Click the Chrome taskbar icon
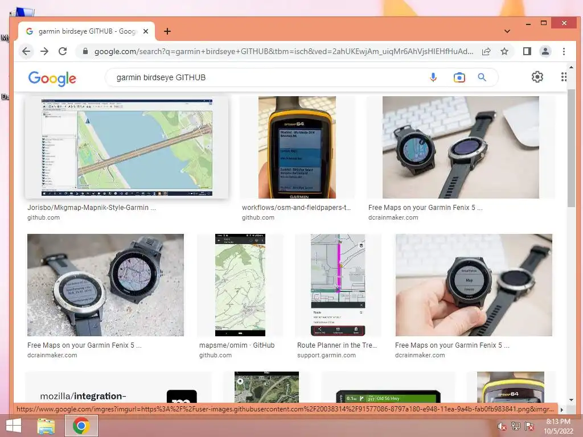This screenshot has width=583, height=437. click(x=81, y=426)
